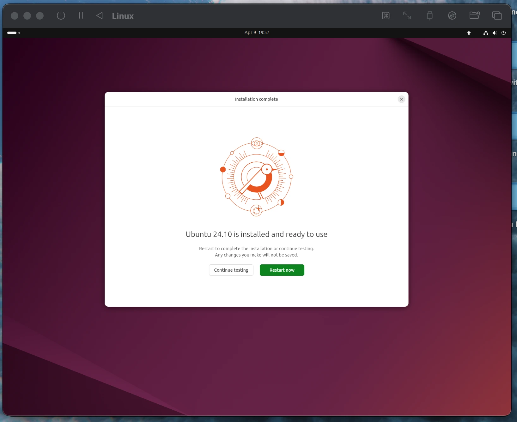Close the Installation complete dialog

tap(401, 99)
